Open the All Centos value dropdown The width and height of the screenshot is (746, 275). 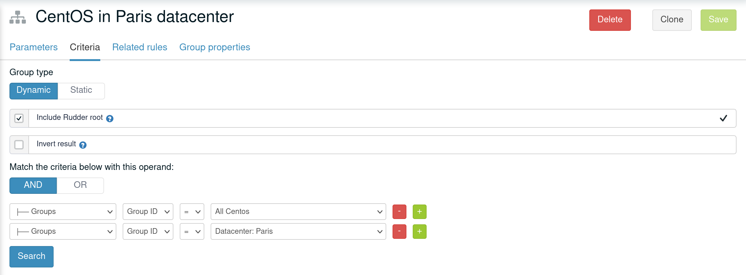click(x=298, y=211)
